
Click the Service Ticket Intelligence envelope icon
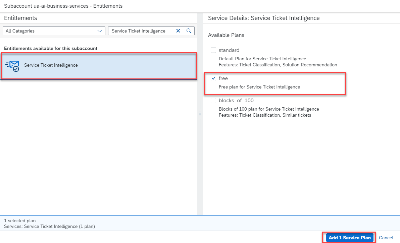pos(12,66)
